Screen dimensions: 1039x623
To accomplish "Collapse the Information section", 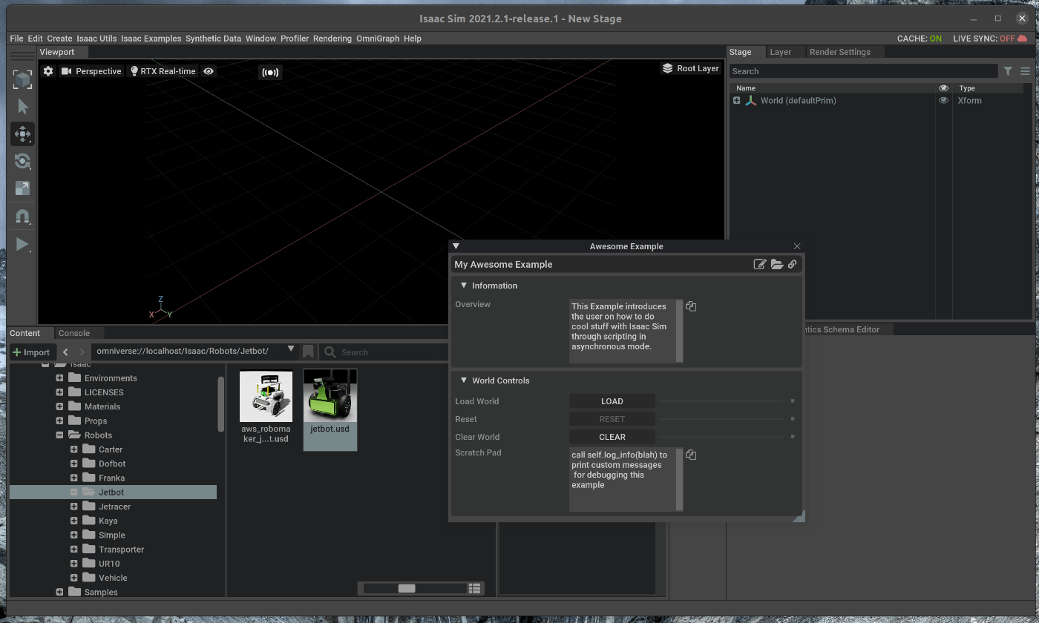I will (x=464, y=286).
